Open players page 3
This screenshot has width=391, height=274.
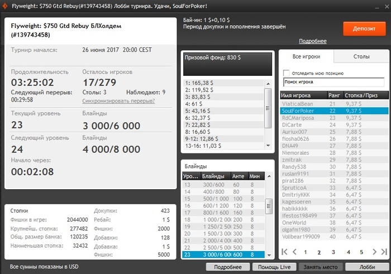[x=333, y=252]
